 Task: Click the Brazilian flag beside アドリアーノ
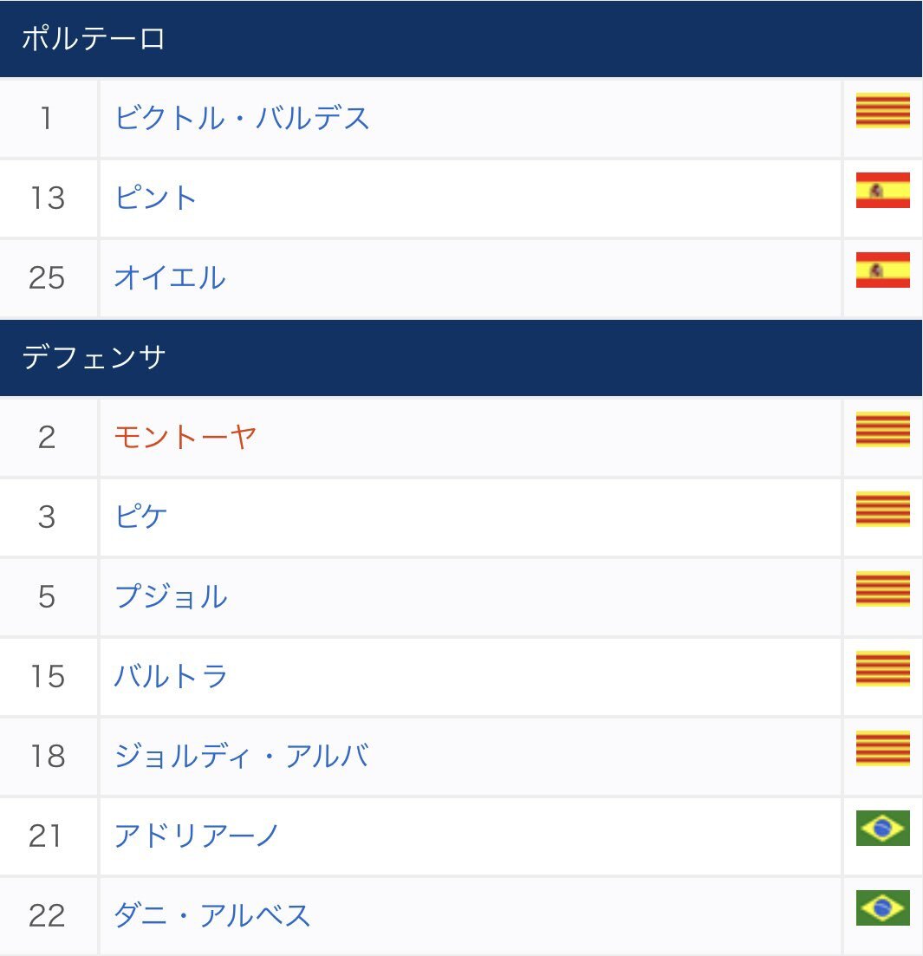pos(882,829)
